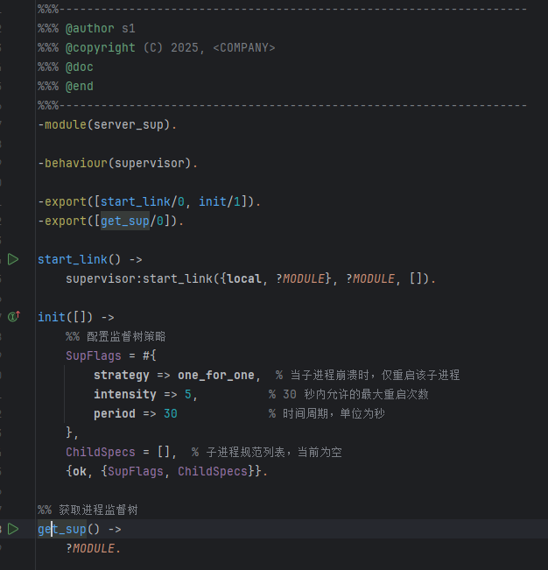Click the year 2025 in the copyright line
The height and width of the screenshot is (570, 548).
pyautogui.click(x=184, y=47)
